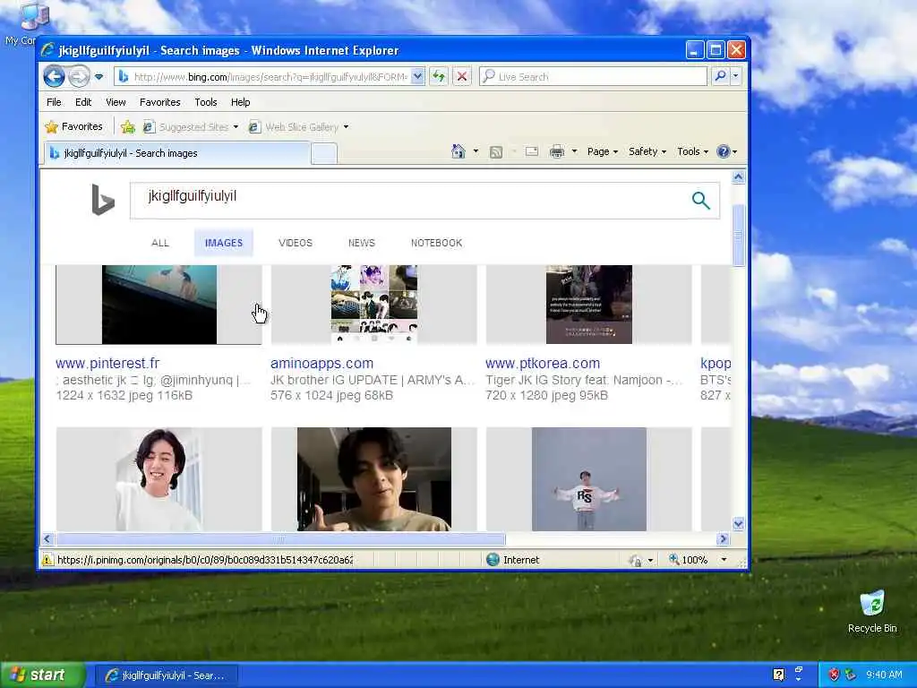917x688 pixels.
Task: Open the File menu
Action: click(54, 102)
